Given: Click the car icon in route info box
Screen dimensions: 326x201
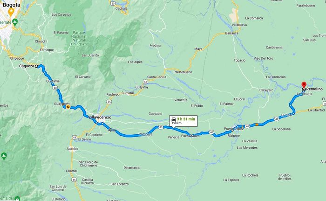Looking at the screenshot, I should tap(174, 119).
